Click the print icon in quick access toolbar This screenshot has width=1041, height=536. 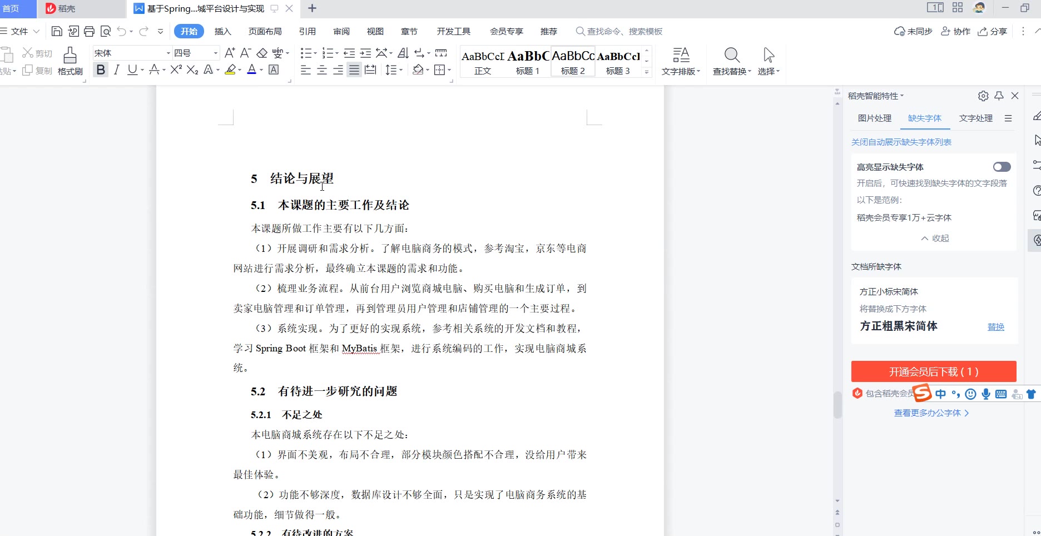[x=89, y=31]
